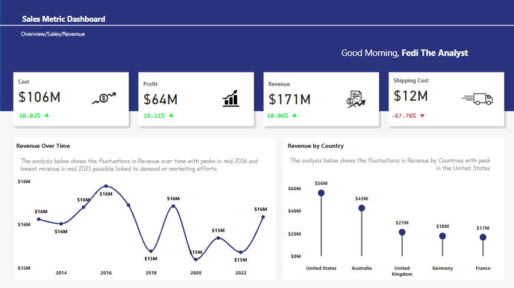Viewport: 514px width, 288px height.
Task: Click the $60M y-axis label
Action: pos(294,188)
